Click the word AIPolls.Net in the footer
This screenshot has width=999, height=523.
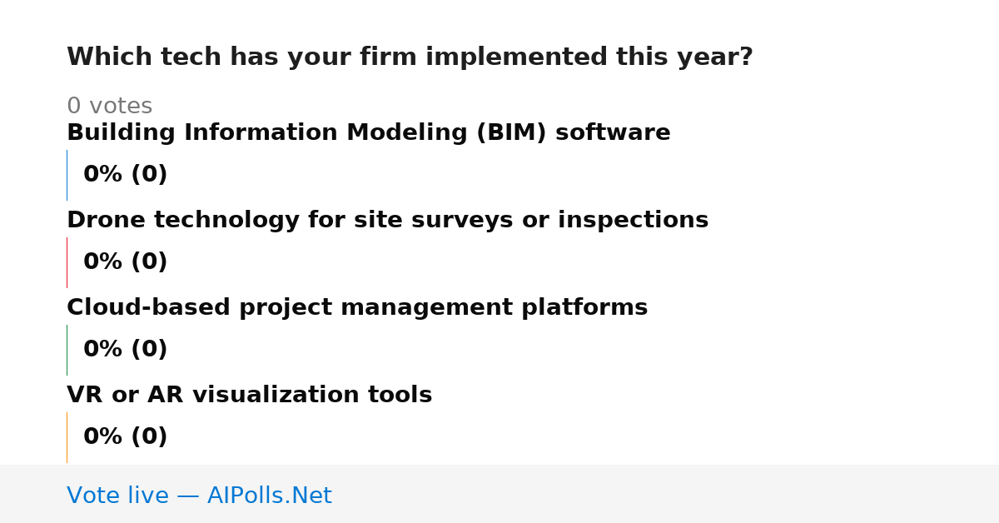[269, 496]
